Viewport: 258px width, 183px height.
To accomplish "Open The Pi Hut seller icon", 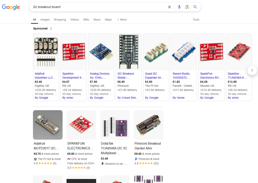I will [x=35, y=159].
